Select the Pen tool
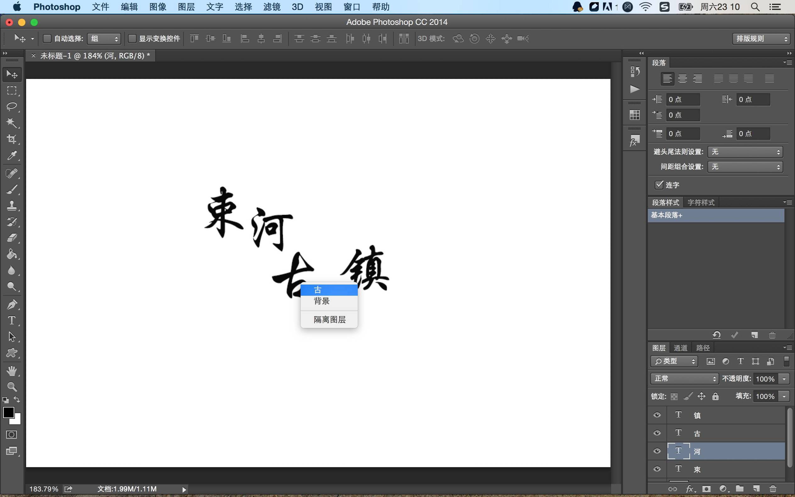795x497 pixels. (x=12, y=304)
